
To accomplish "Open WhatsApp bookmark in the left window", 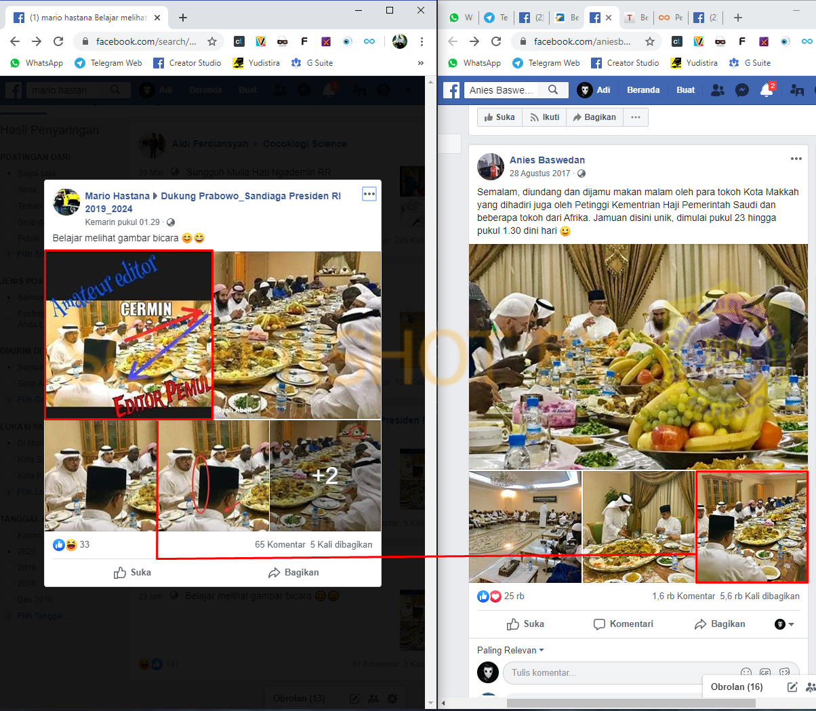I will point(37,63).
